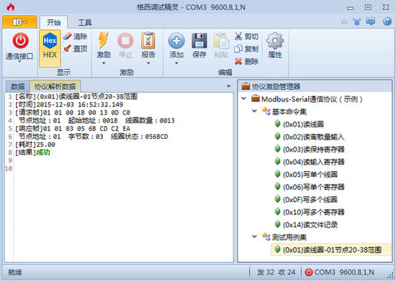Select (0x03)读保持寄存器 command
Viewport: 396px width, 281px height.
[x=313, y=149]
